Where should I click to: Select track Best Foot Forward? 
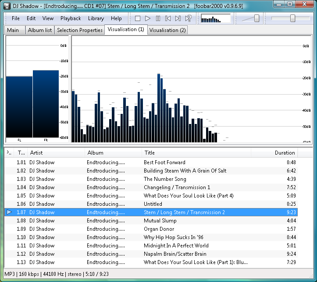click(151, 162)
